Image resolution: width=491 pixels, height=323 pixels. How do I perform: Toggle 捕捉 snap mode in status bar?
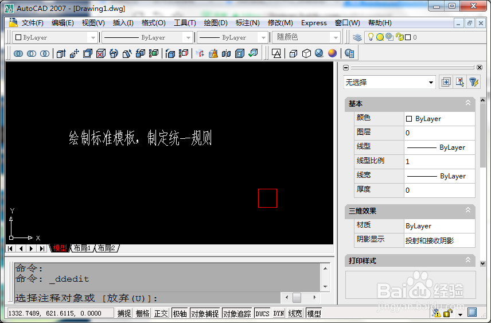(x=124, y=313)
